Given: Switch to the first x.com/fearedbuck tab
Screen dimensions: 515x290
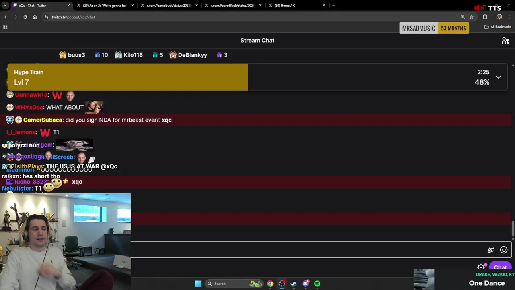Looking at the screenshot, I should pos(168,6).
